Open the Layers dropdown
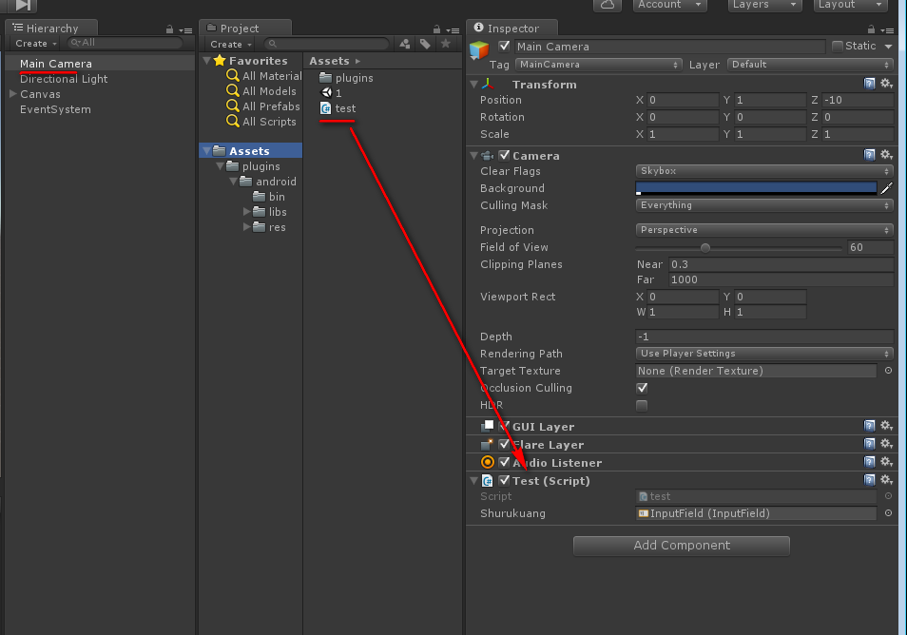Viewport: 907px width, 635px height. coord(764,5)
